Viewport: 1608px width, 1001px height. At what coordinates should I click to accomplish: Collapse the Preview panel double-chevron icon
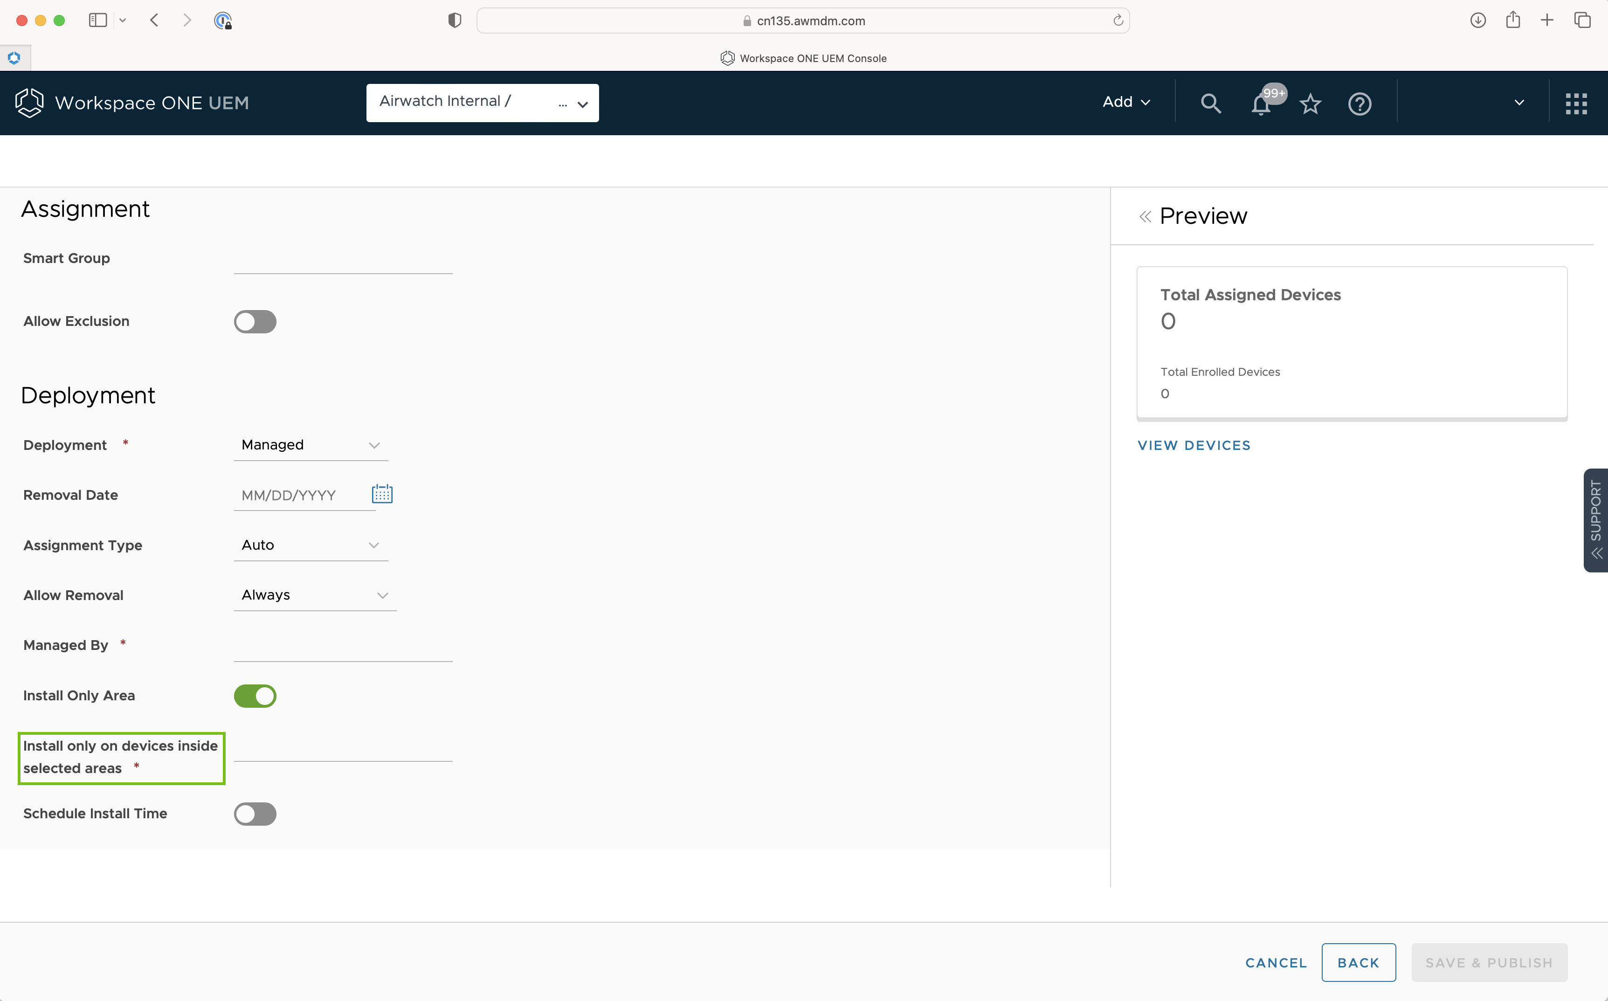(1145, 216)
